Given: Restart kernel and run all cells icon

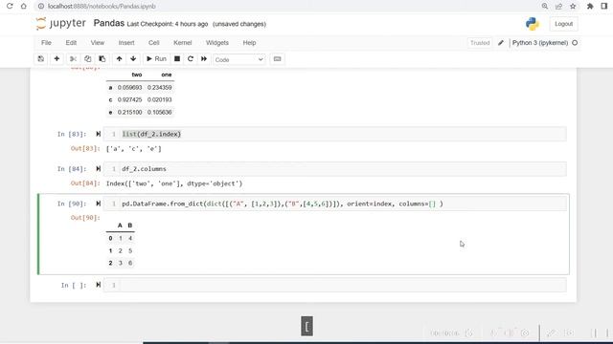Looking at the screenshot, I should tap(204, 59).
